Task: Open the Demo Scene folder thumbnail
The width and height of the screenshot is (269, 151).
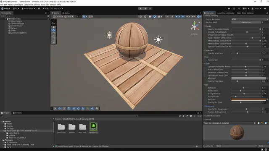Action: pyautogui.click(x=61, y=127)
